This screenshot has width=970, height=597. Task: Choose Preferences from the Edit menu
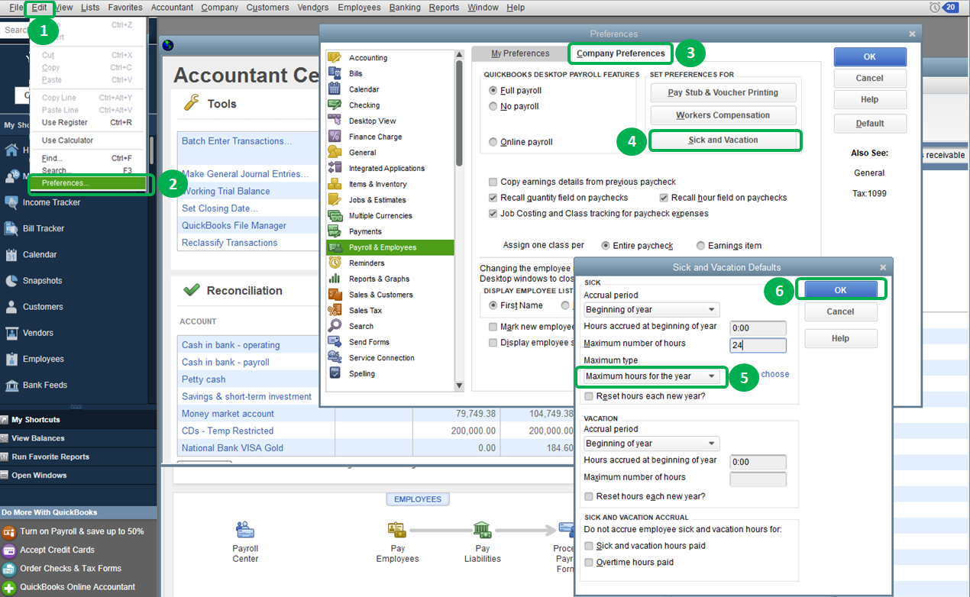(x=87, y=183)
